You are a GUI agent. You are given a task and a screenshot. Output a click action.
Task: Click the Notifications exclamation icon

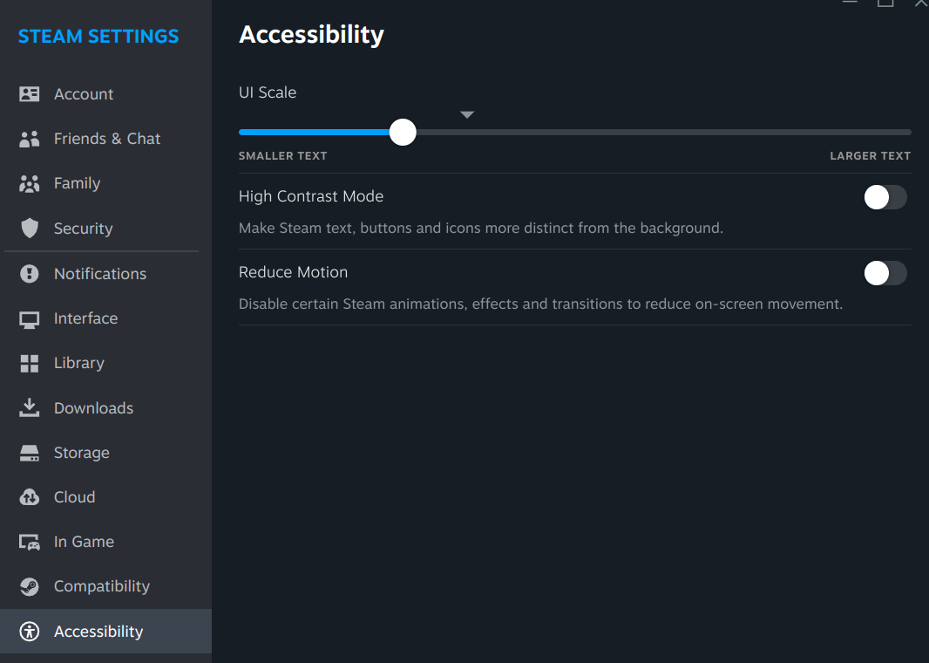(29, 273)
